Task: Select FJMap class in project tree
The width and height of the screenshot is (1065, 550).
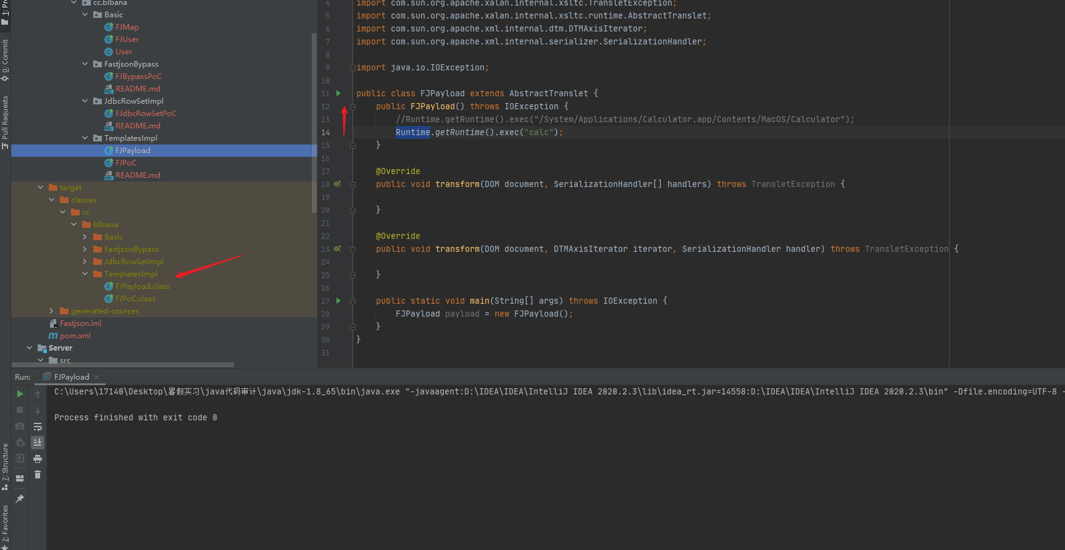Action: [x=127, y=27]
